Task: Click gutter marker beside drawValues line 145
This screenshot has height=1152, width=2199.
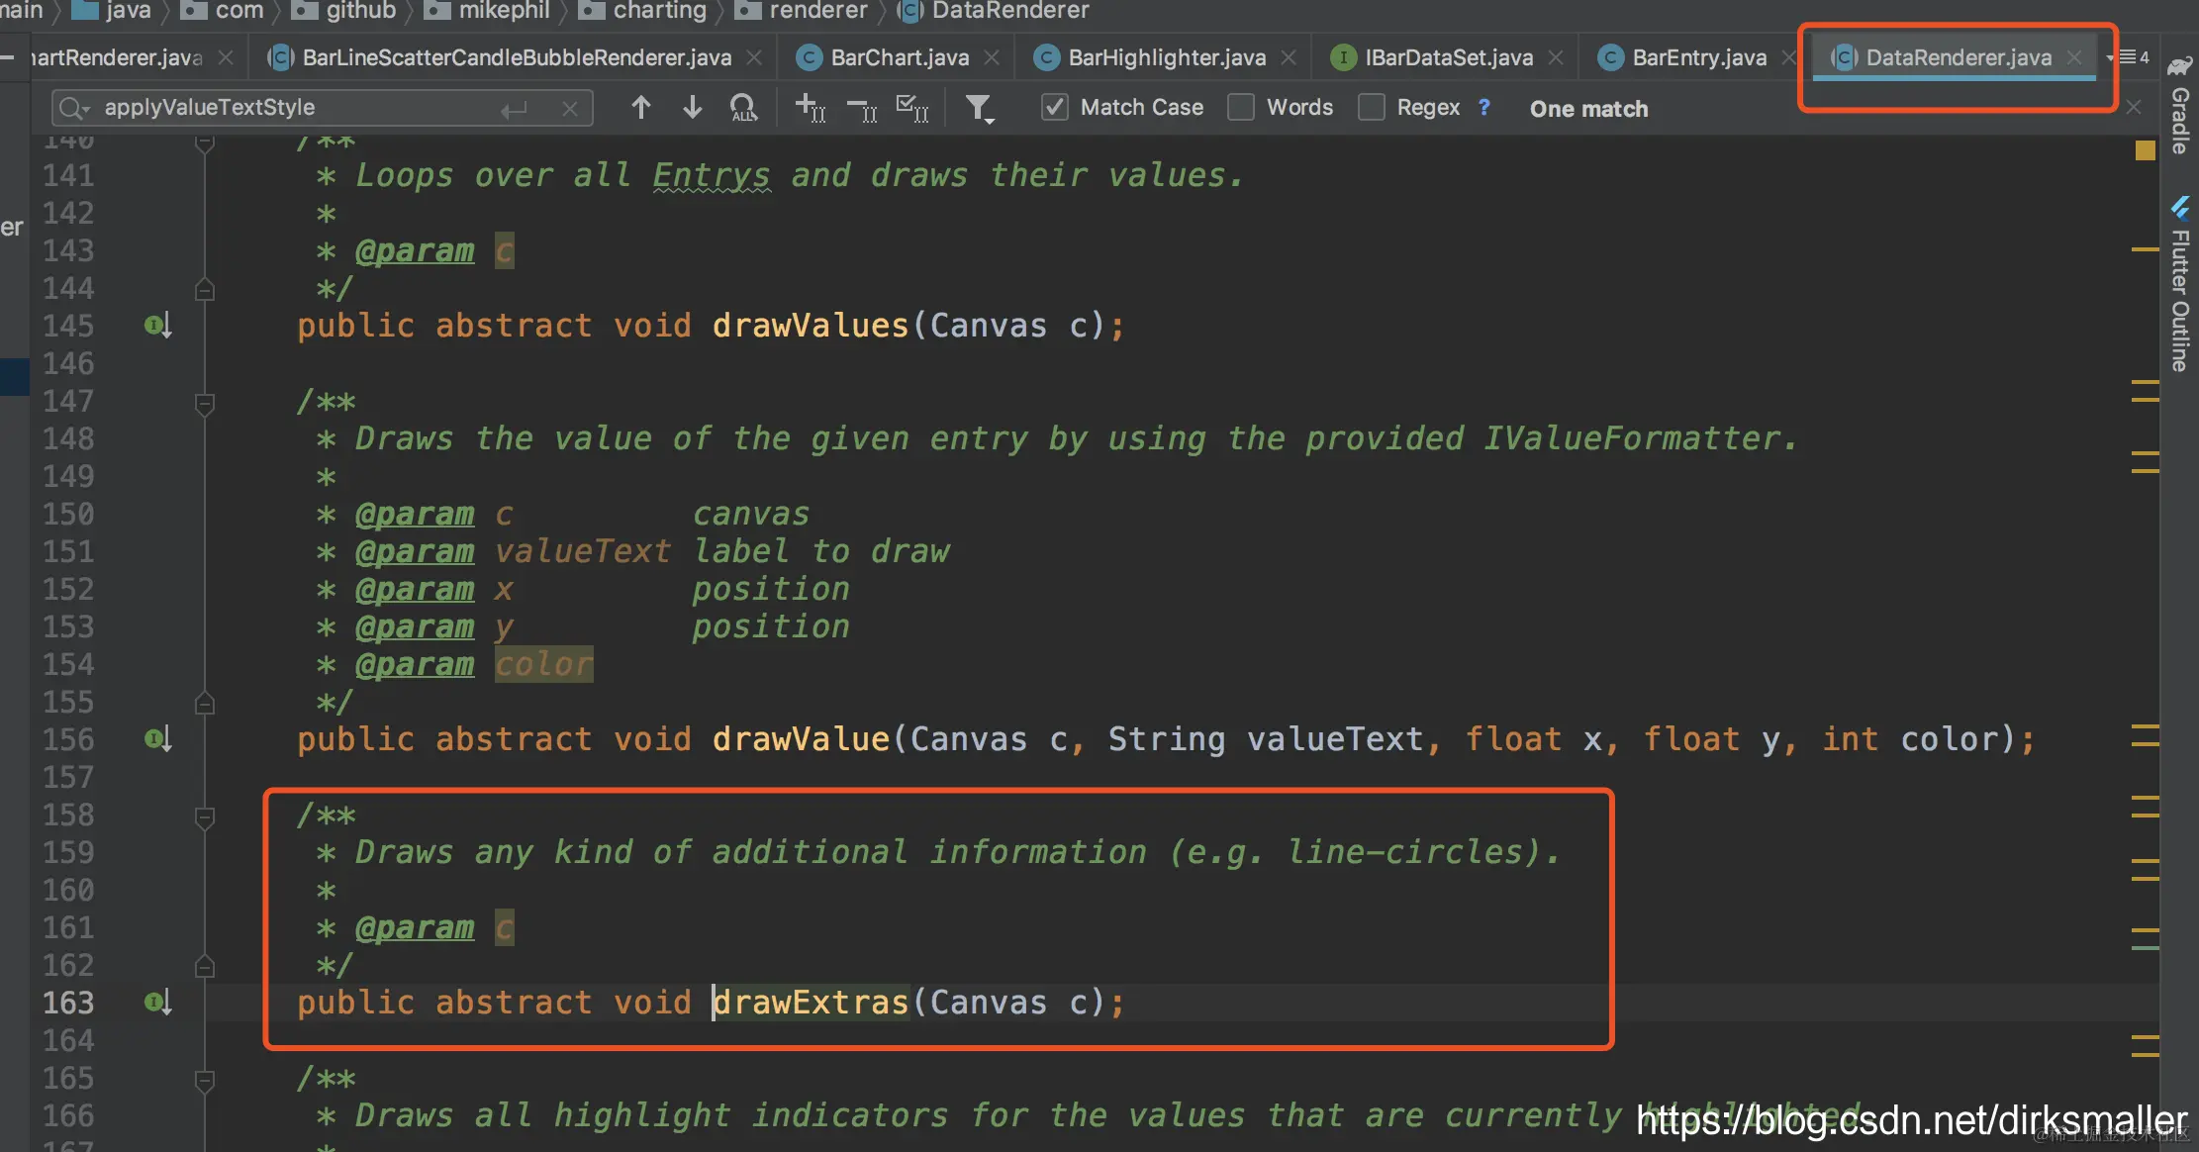Action: click(x=158, y=326)
